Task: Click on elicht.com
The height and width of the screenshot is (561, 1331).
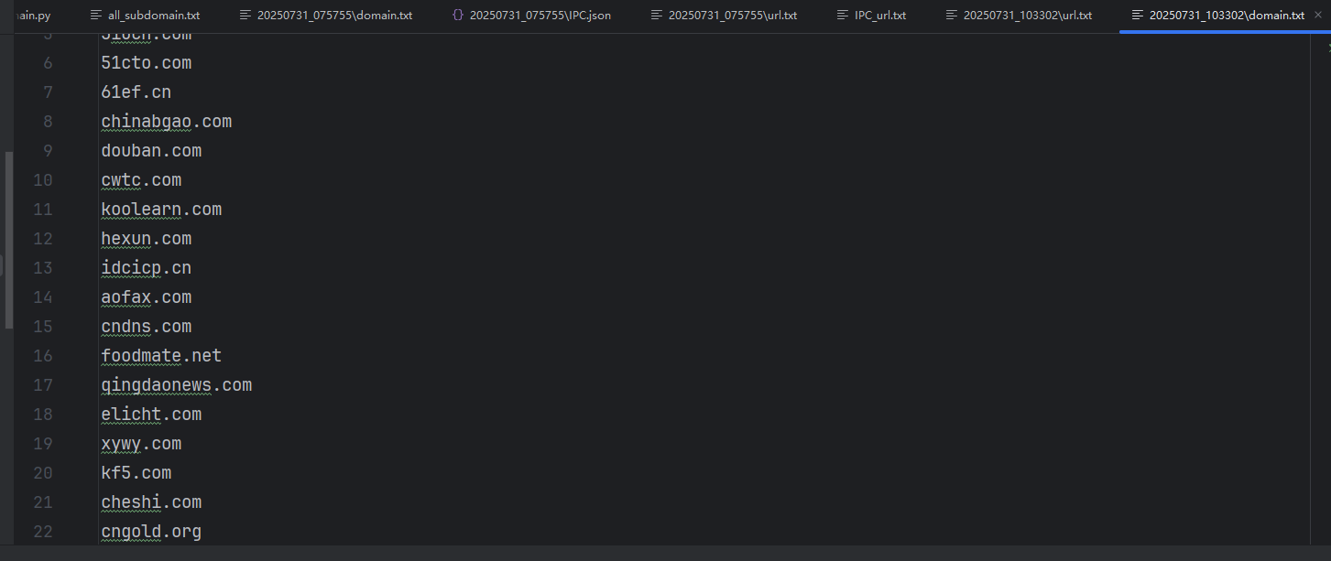Action: coord(151,415)
